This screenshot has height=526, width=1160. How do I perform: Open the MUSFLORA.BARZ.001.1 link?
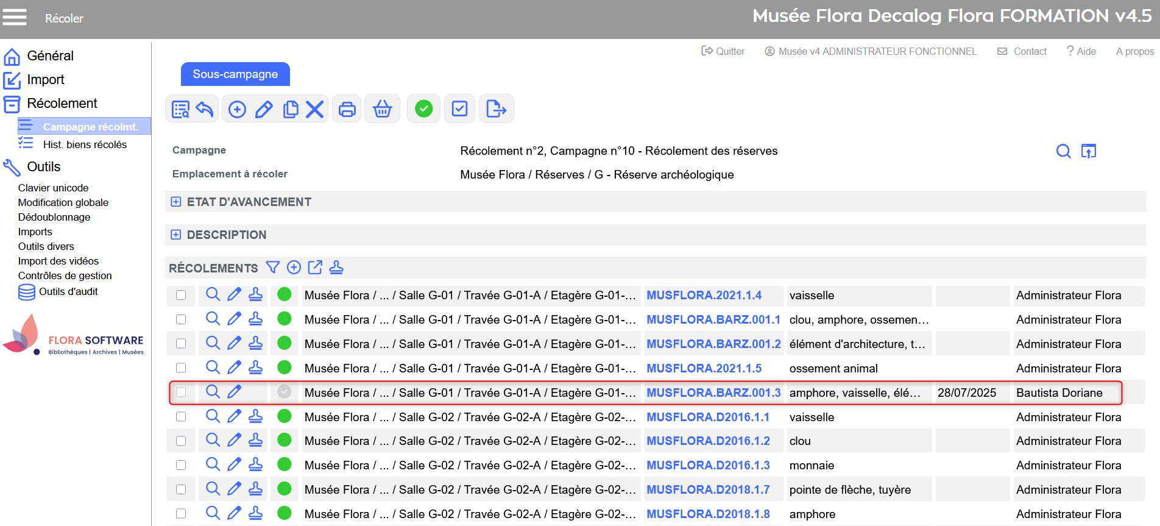pos(713,319)
